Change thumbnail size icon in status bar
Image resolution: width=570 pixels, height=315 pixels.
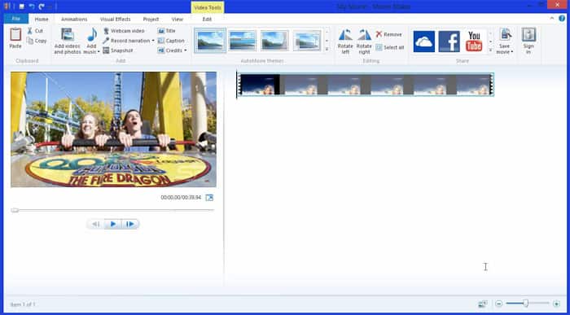(x=483, y=304)
